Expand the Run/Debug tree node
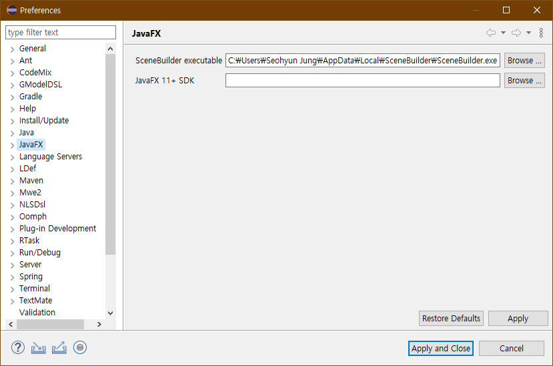 [13, 253]
